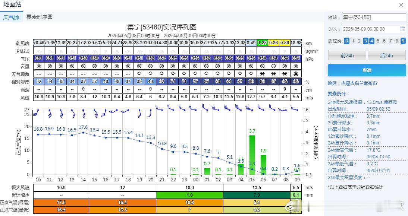Click the occurrence time 05/09 07:01
This screenshot has width=408, height=216.
pos(378,171)
